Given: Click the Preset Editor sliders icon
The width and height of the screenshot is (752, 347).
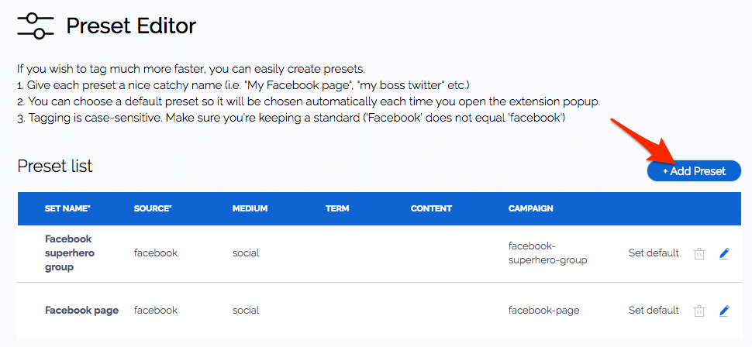Looking at the screenshot, I should coord(35,26).
